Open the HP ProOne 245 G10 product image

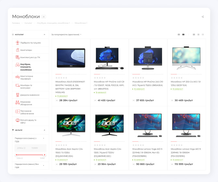point(148,58)
